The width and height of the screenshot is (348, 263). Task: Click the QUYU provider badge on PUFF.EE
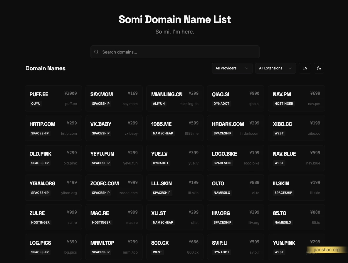coord(36,104)
